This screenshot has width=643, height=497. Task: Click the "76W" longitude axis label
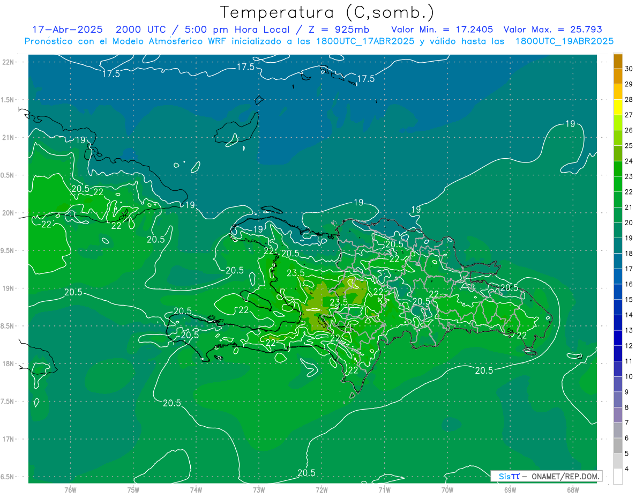[70, 489]
